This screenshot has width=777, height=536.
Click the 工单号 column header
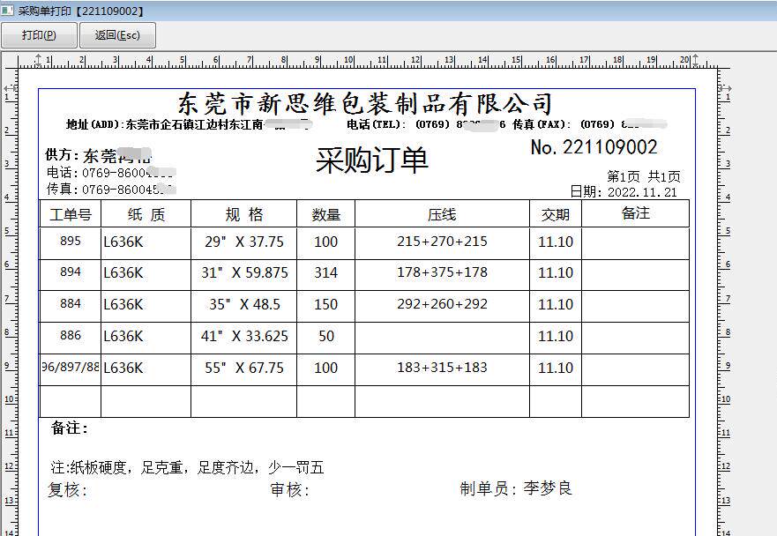71,214
